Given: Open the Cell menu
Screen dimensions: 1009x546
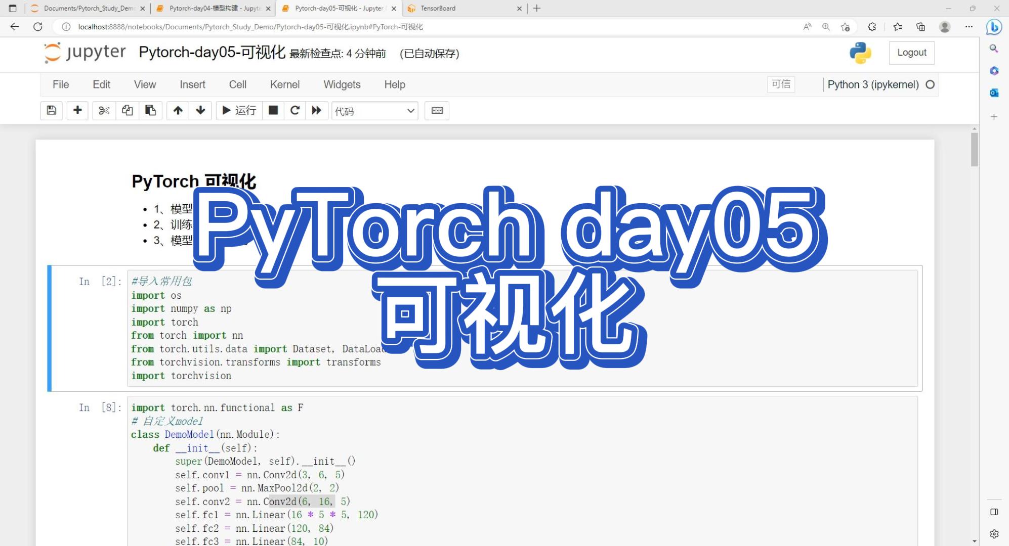Looking at the screenshot, I should tap(237, 84).
